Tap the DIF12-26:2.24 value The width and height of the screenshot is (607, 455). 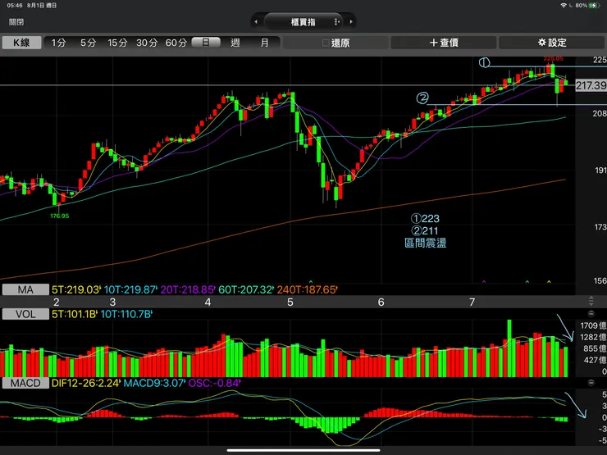pyautogui.click(x=86, y=384)
